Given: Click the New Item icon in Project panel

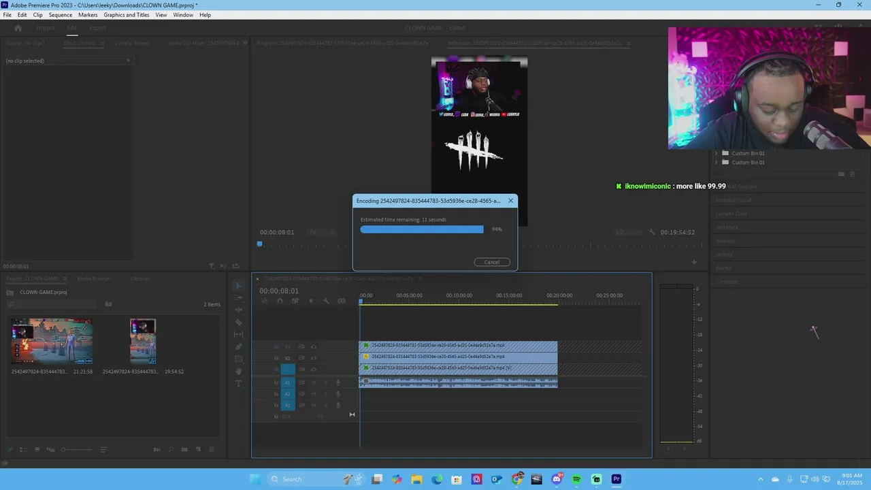Looking at the screenshot, I should (x=198, y=450).
